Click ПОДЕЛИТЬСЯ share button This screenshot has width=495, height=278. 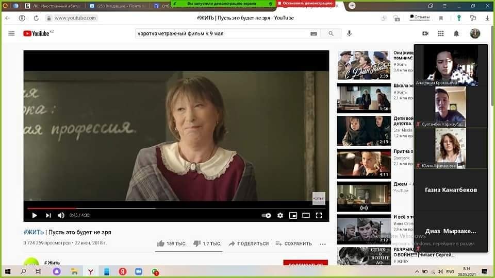point(249,244)
